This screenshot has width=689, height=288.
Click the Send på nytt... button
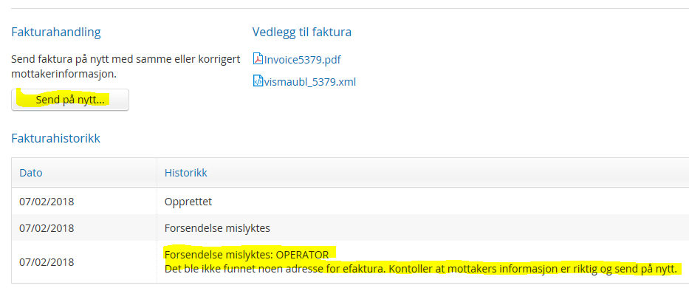[x=70, y=100]
